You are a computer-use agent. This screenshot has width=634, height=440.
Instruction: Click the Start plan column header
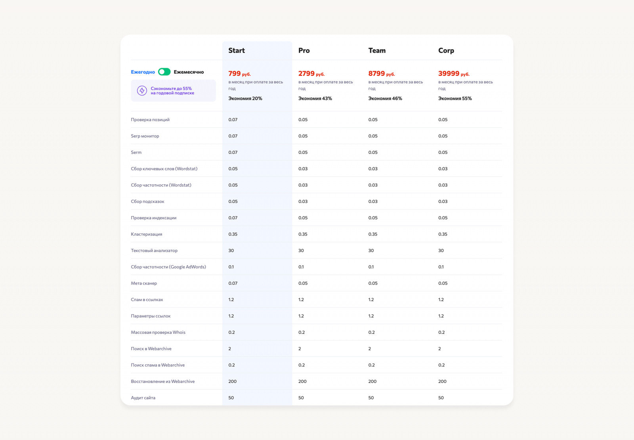[237, 50]
